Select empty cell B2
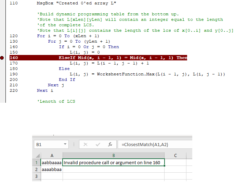The image size is (235, 186). tap(114, 169)
